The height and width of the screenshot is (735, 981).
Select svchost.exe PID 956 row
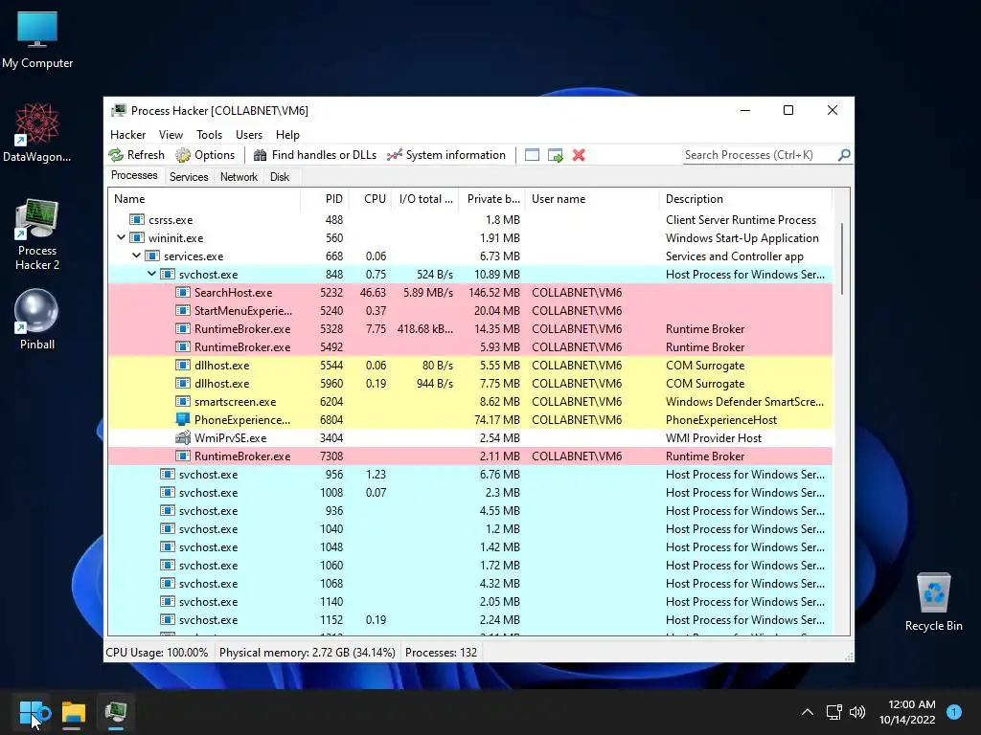(x=469, y=475)
